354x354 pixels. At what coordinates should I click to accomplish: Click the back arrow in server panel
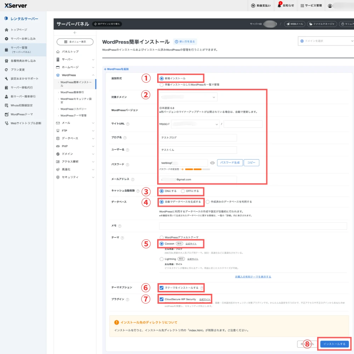click(x=75, y=33)
